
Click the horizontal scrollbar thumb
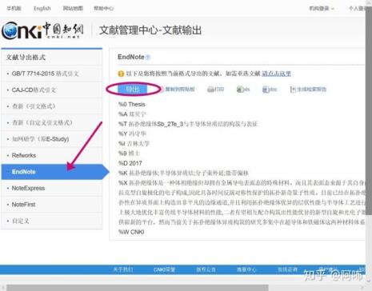(138, 288)
